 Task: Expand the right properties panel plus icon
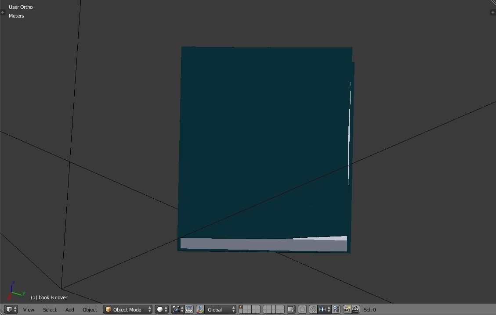(492, 12)
